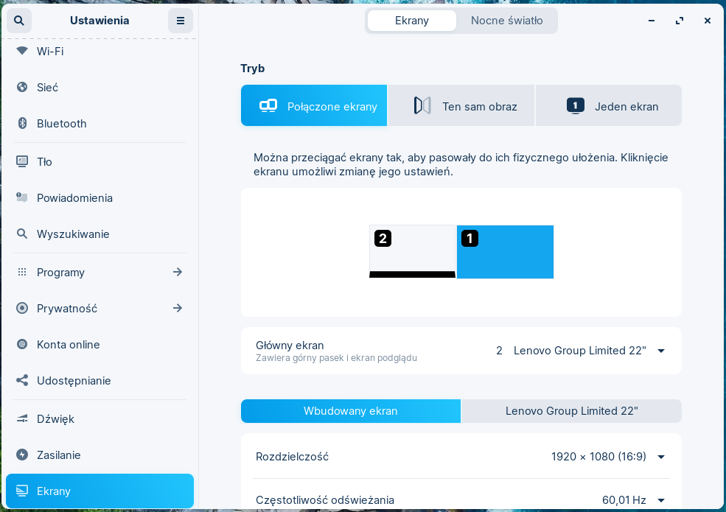The width and height of the screenshot is (726, 512).
Task: Click the 1920 × 1080 (16:9) resolution value
Action: (598, 457)
